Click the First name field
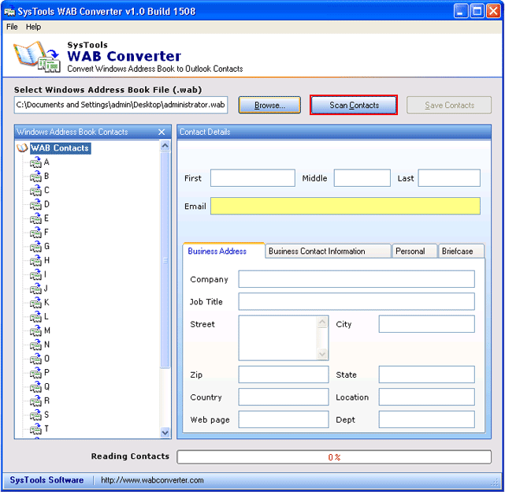 point(253,178)
